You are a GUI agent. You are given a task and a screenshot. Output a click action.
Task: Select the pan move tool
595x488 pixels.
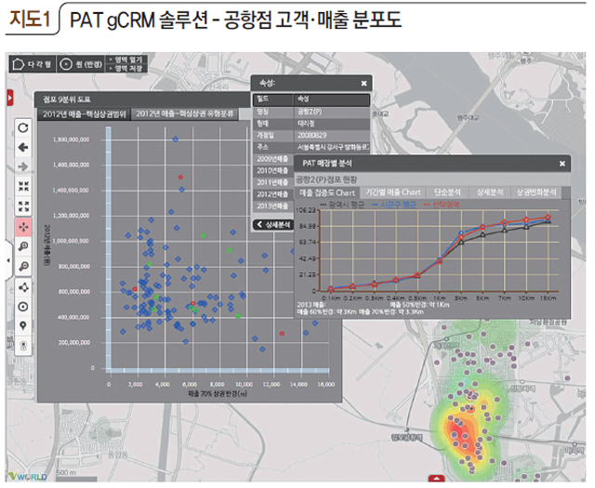[23, 227]
